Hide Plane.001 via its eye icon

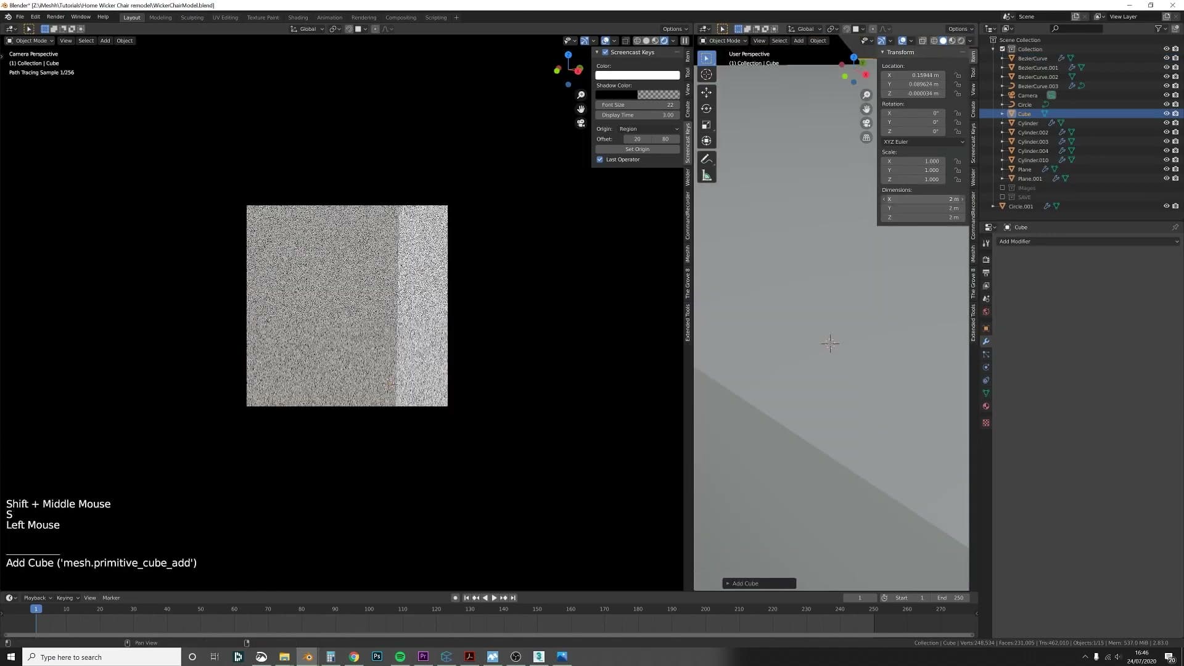click(x=1166, y=179)
